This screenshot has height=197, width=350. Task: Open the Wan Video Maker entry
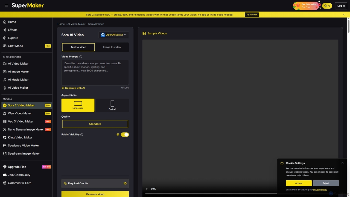click(x=26, y=113)
